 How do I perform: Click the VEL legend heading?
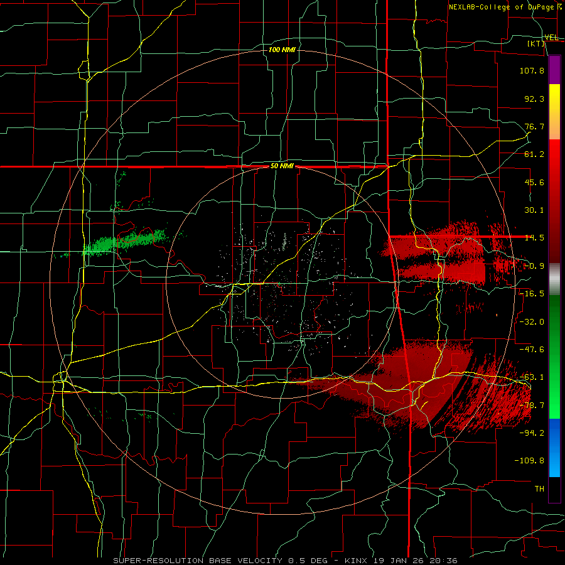point(551,38)
